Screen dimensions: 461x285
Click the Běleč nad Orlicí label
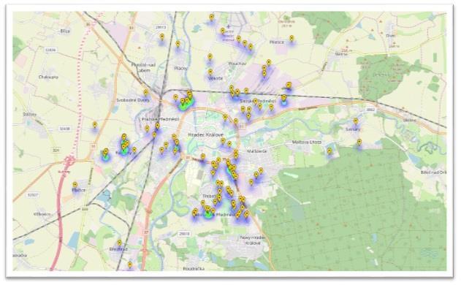coord(433,172)
